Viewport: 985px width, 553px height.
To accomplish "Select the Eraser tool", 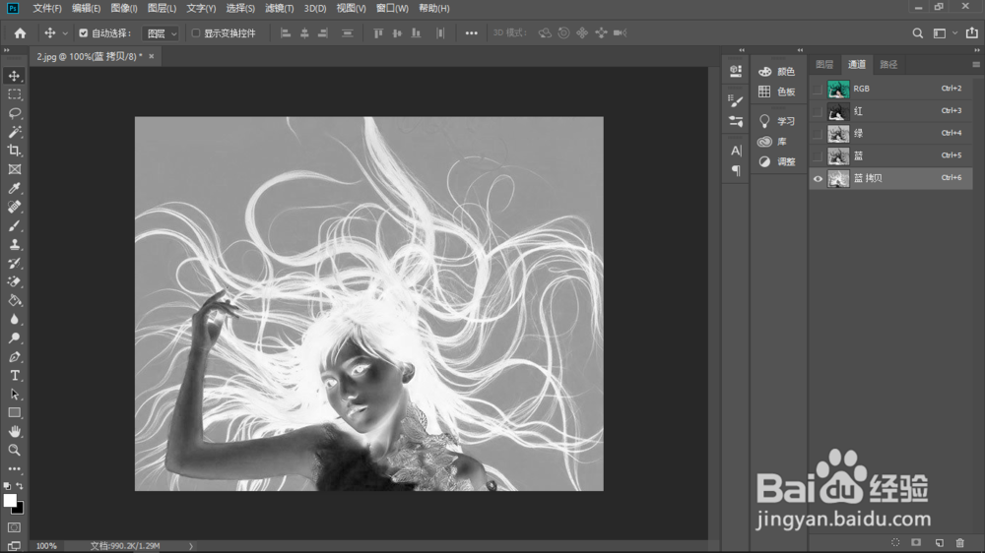I will pyautogui.click(x=15, y=281).
